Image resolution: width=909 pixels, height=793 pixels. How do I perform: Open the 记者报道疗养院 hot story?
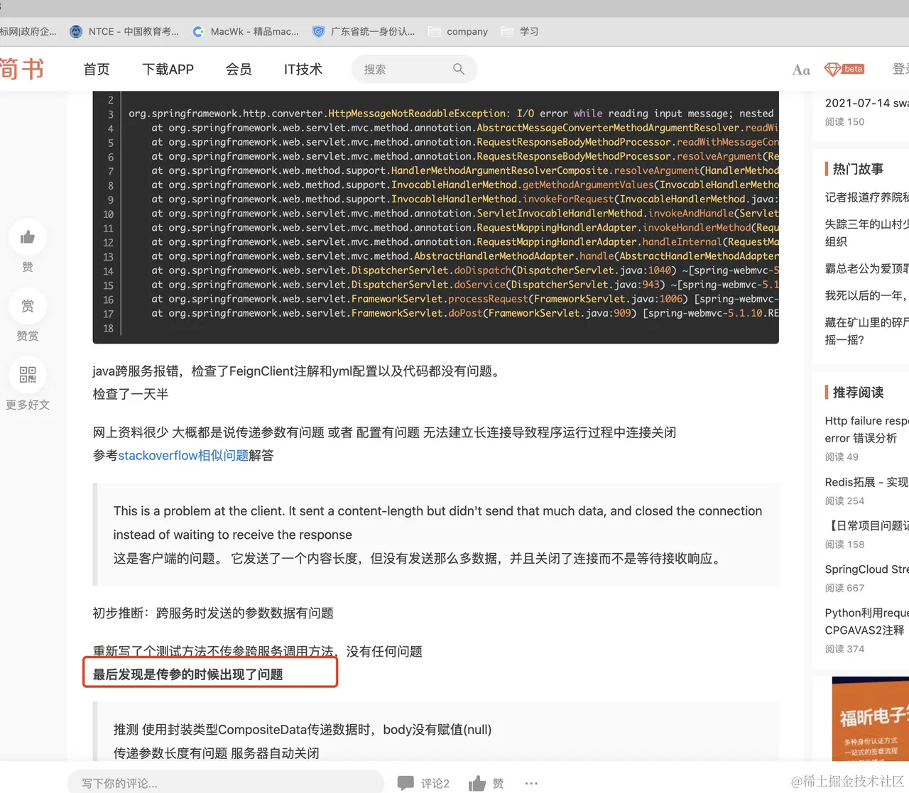(x=866, y=197)
